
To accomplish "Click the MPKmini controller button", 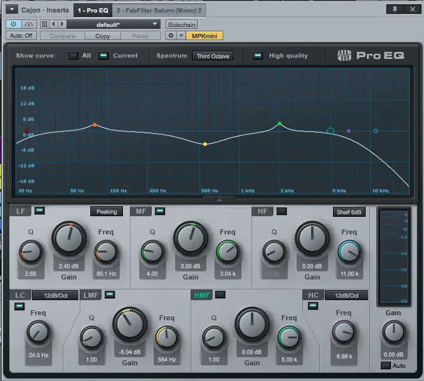I will tap(204, 36).
